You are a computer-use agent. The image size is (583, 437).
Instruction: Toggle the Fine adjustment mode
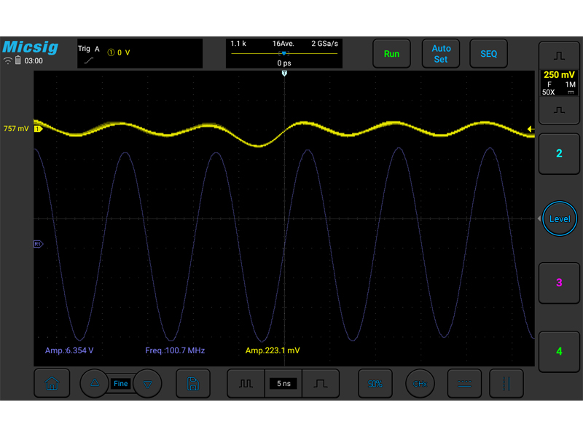(120, 384)
